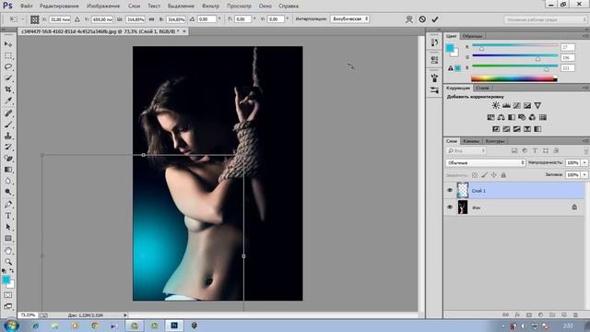Select layer Слой 1 thumbnail
This screenshot has width=590, height=332.
[463, 191]
